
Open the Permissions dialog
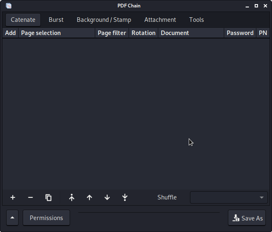pyautogui.click(x=46, y=218)
